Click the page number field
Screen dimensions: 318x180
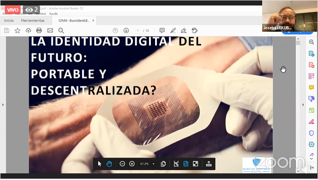pos(138,31)
